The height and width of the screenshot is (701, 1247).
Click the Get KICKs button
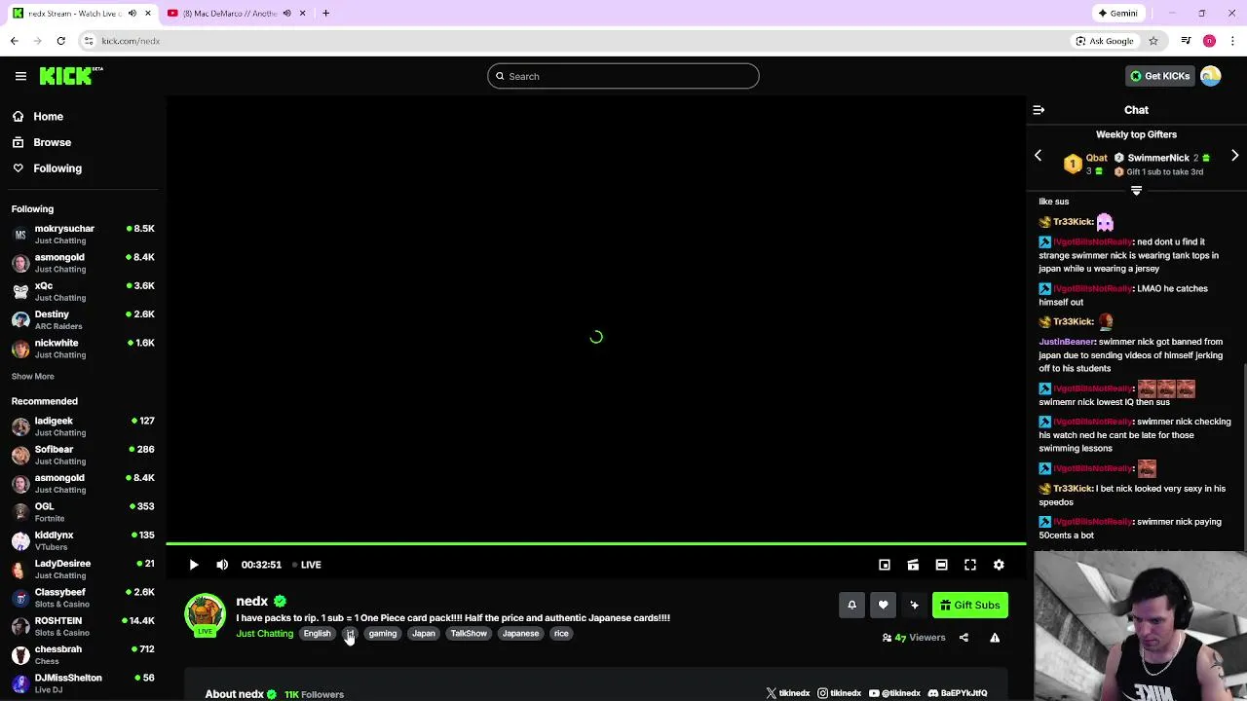pyautogui.click(x=1159, y=76)
